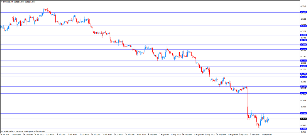
Task: Select the blue 1.3510 level label
Action: [303, 35]
